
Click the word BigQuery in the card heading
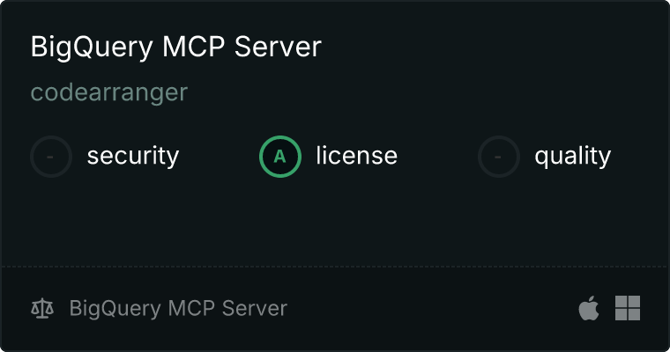click(92, 48)
